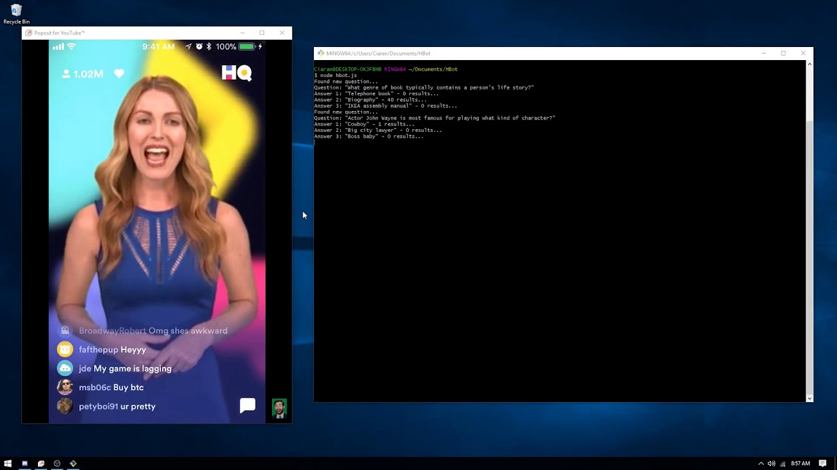
Task: Minimize the Popout for YouTube window
Action: (242, 33)
